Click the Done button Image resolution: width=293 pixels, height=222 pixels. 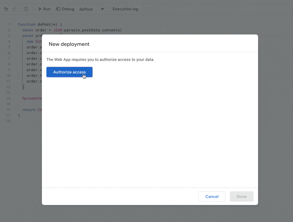pos(241,196)
